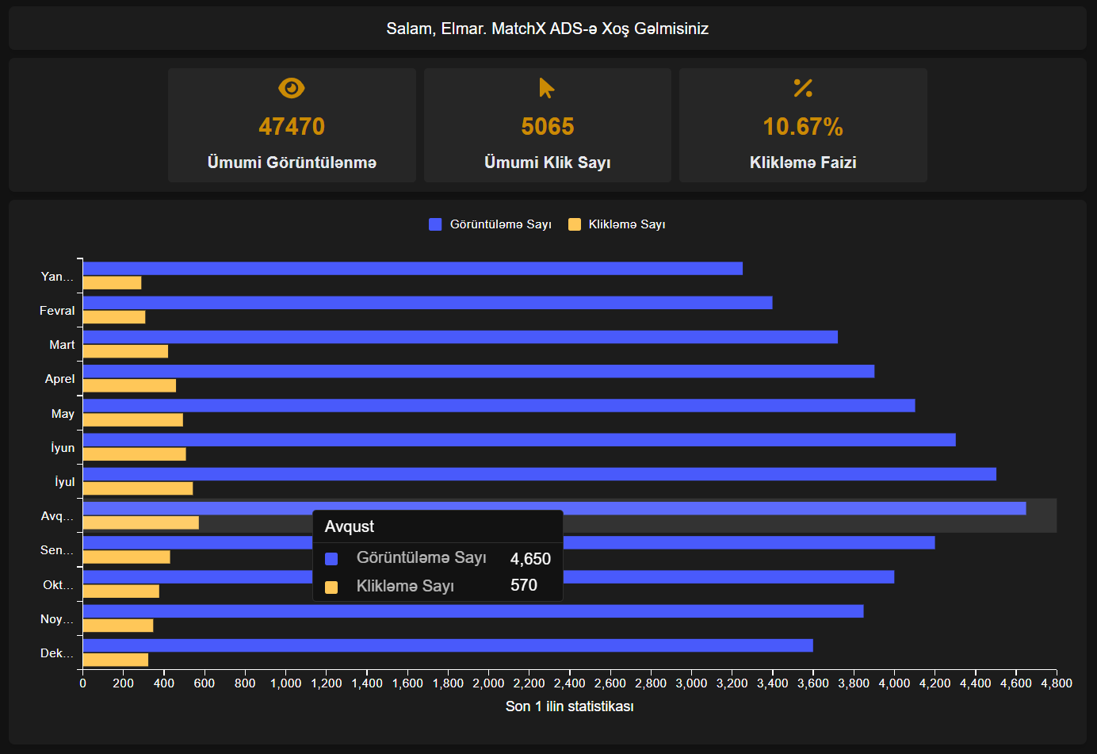
Task: Open the Ümumi Görüntülənmə stat card
Action: [x=292, y=125]
